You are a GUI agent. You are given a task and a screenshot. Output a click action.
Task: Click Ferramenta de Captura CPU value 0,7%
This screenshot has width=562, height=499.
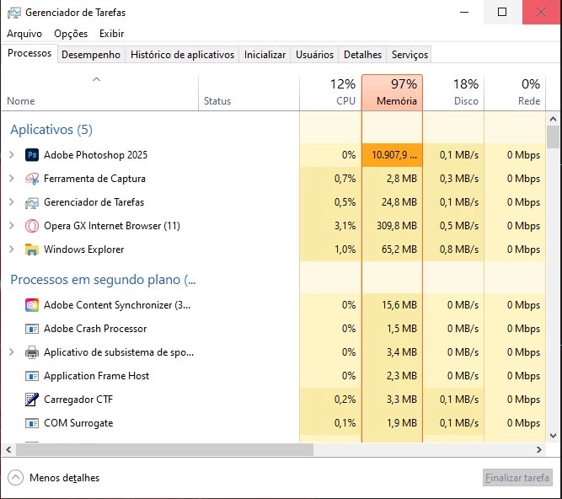tap(345, 179)
